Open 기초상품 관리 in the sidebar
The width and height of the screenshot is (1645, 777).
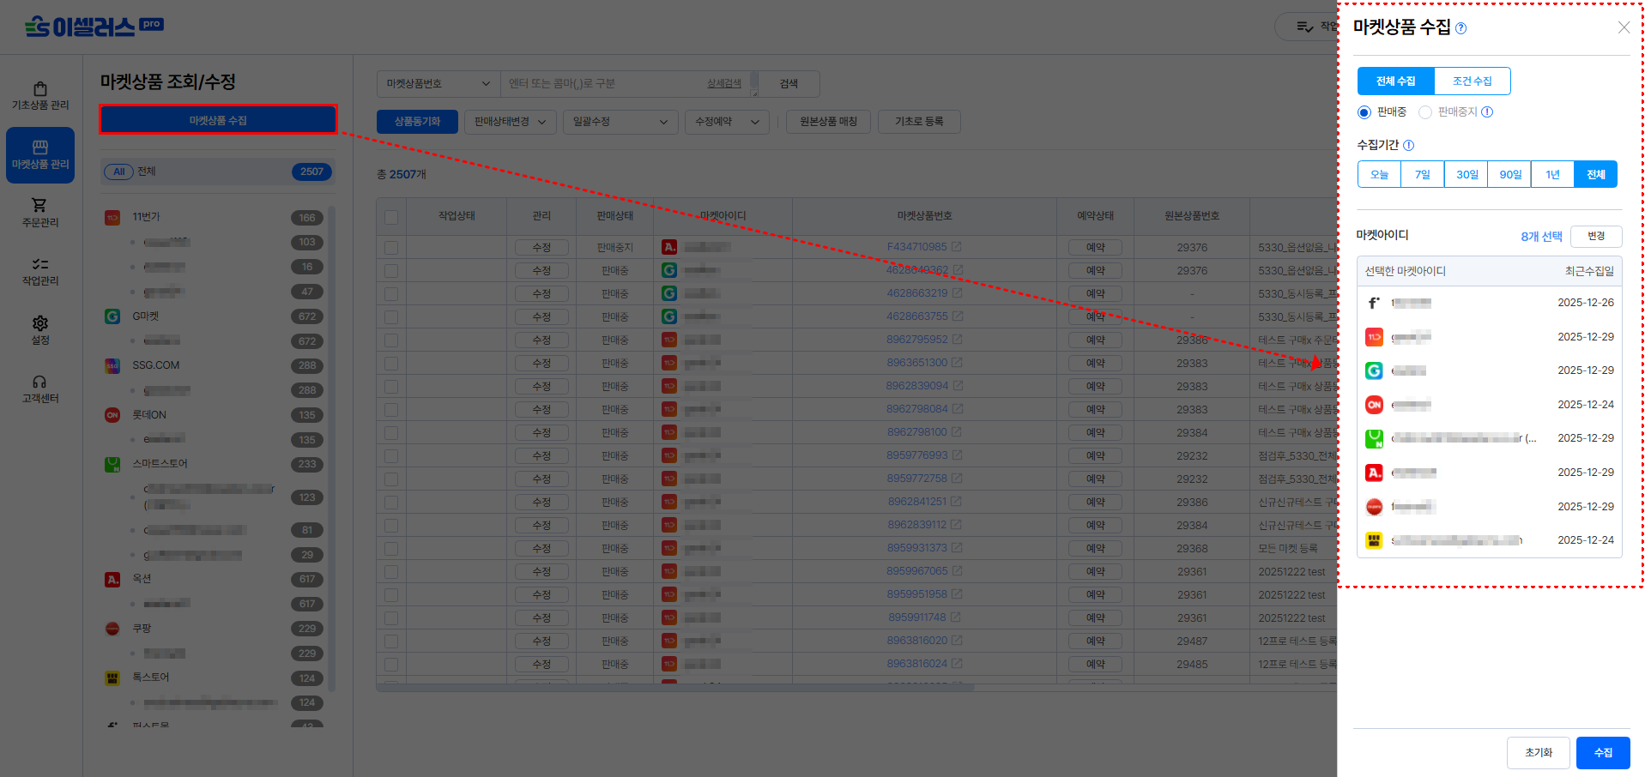click(40, 96)
